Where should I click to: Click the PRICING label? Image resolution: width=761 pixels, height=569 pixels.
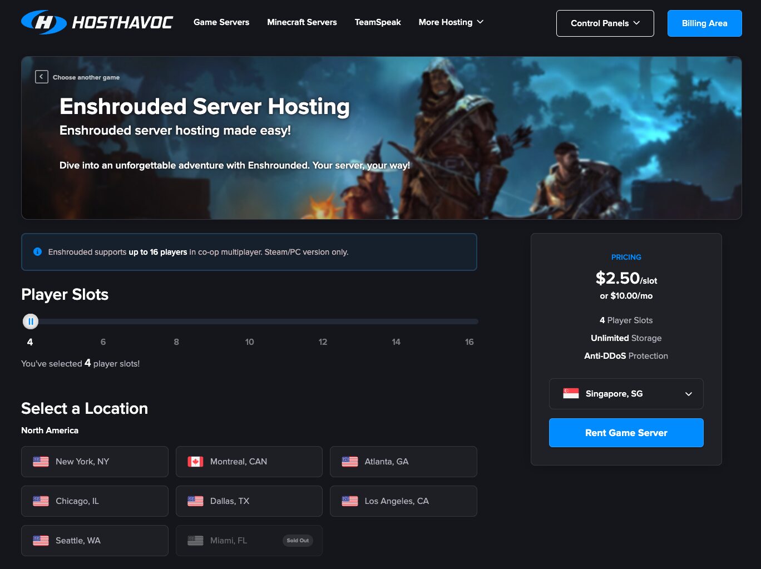(x=626, y=257)
